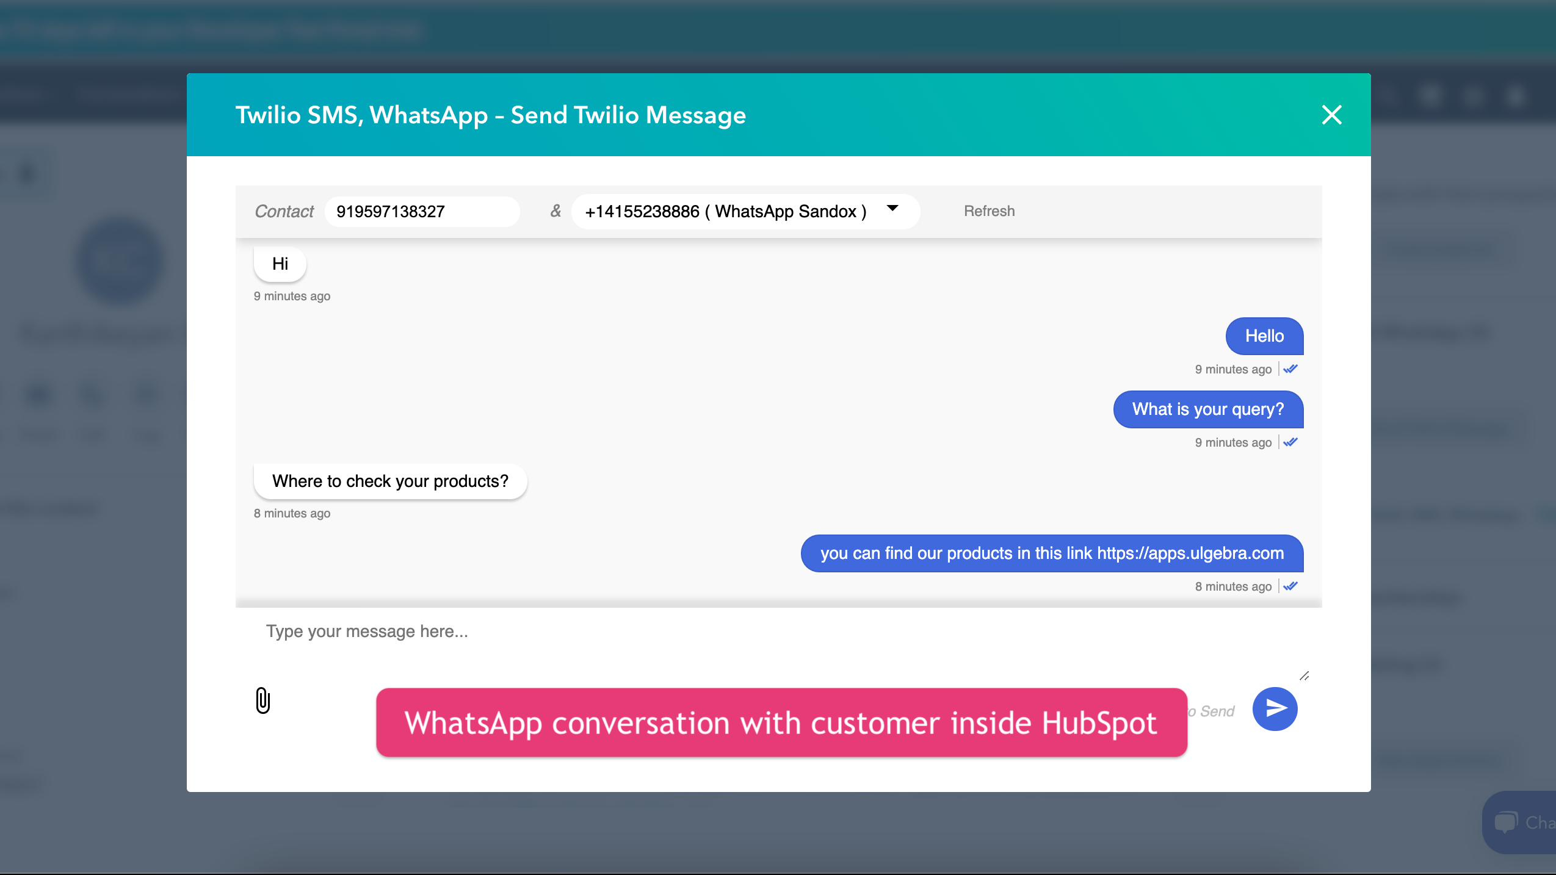The width and height of the screenshot is (1556, 875).
Task: Click the read checkmark under What is your query?
Action: coord(1290,442)
